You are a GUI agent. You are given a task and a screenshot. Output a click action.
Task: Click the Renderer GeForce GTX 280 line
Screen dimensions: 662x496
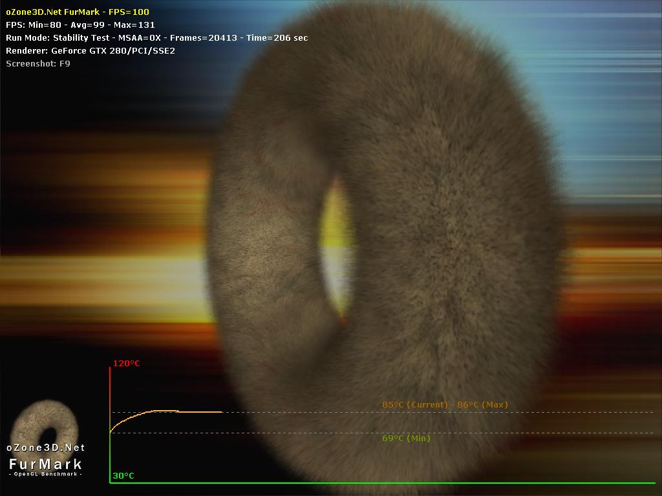point(91,50)
